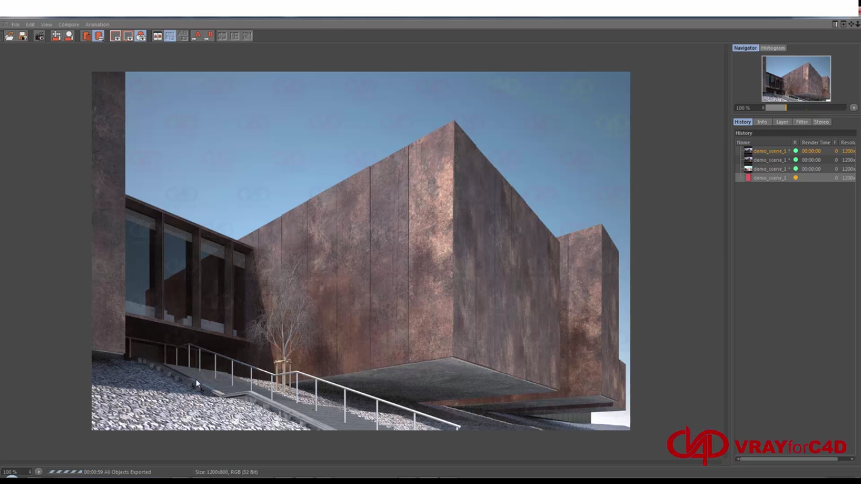Click the Navigator zoom slider
The height and width of the screenshot is (484, 861).
(806, 108)
